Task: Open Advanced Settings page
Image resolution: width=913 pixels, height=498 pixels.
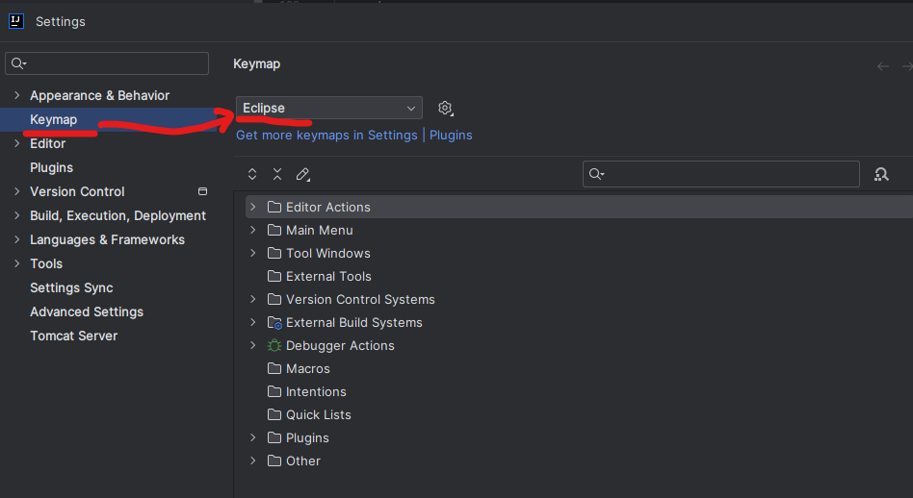Action: click(x=86, y=312)
